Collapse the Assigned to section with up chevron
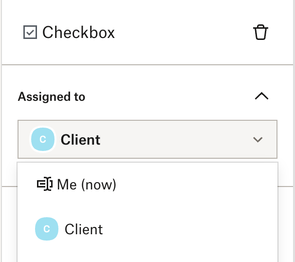Viewport: 295px width, 262px height. (261, 96)
